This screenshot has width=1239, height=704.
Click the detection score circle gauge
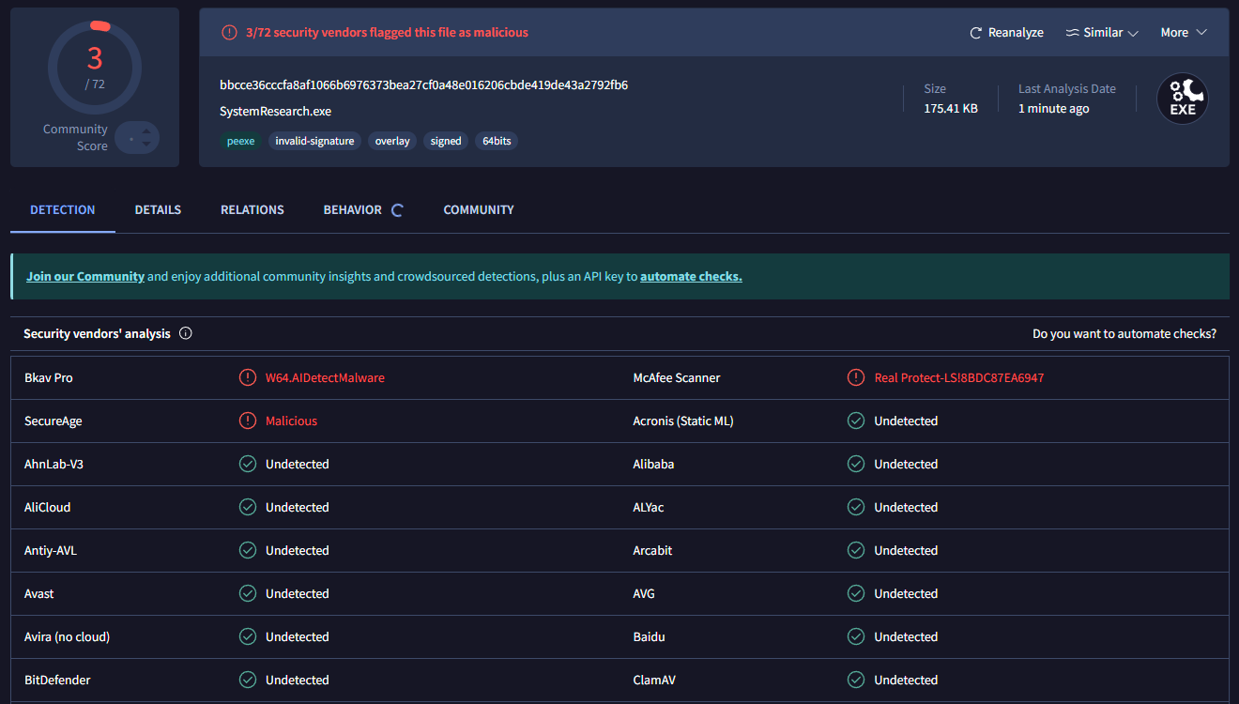pos(95,68)
